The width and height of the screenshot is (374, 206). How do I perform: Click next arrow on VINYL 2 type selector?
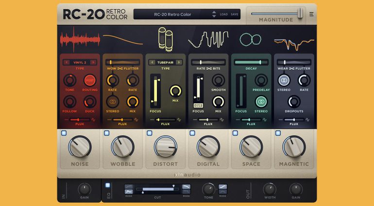point(93,63)
